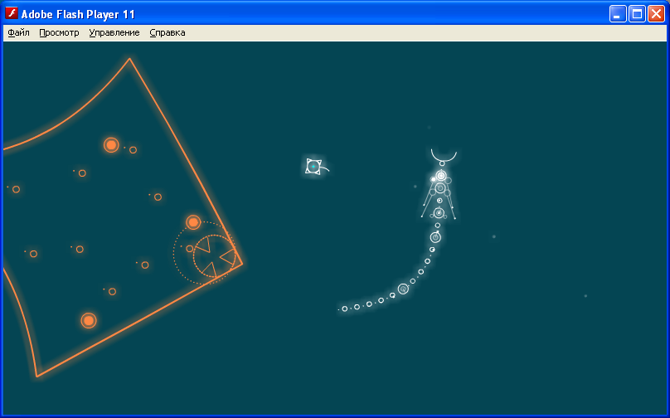Screen dimensions: 670x418
Task: Click the crescent-shaped head of the white serpent
Action: [444, 155]
